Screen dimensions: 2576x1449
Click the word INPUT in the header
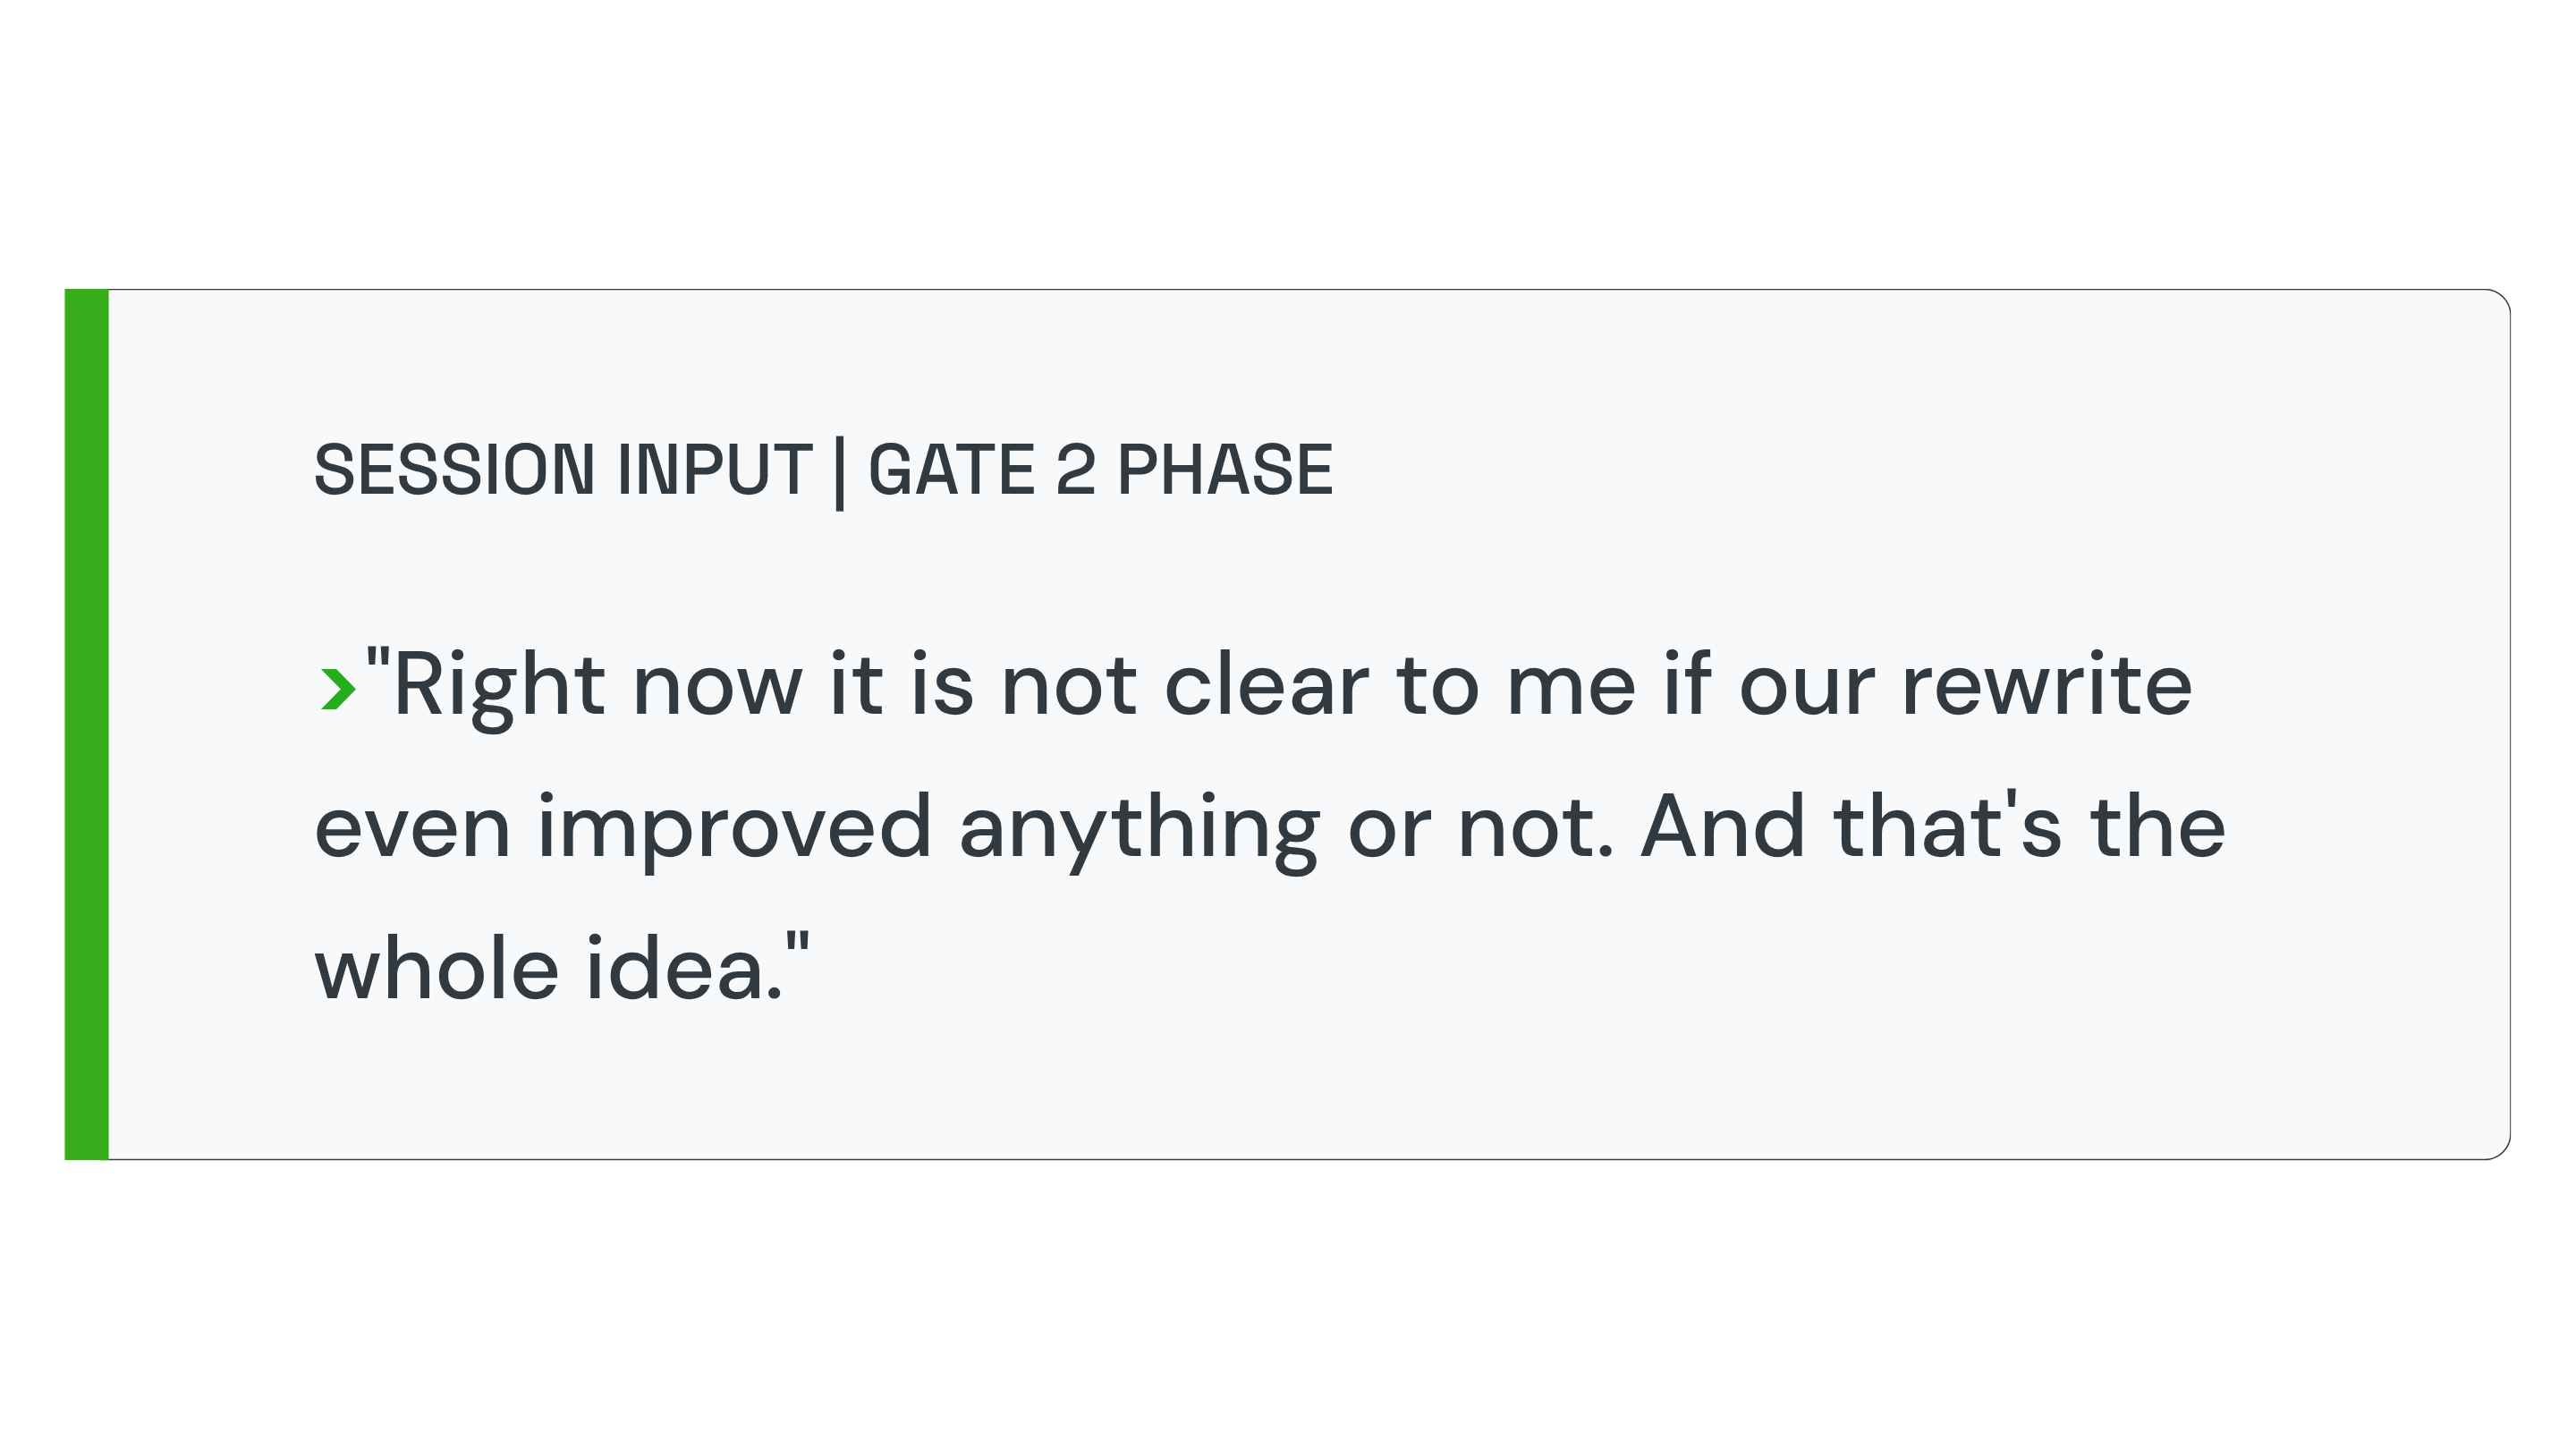click(x=715, y=469)
